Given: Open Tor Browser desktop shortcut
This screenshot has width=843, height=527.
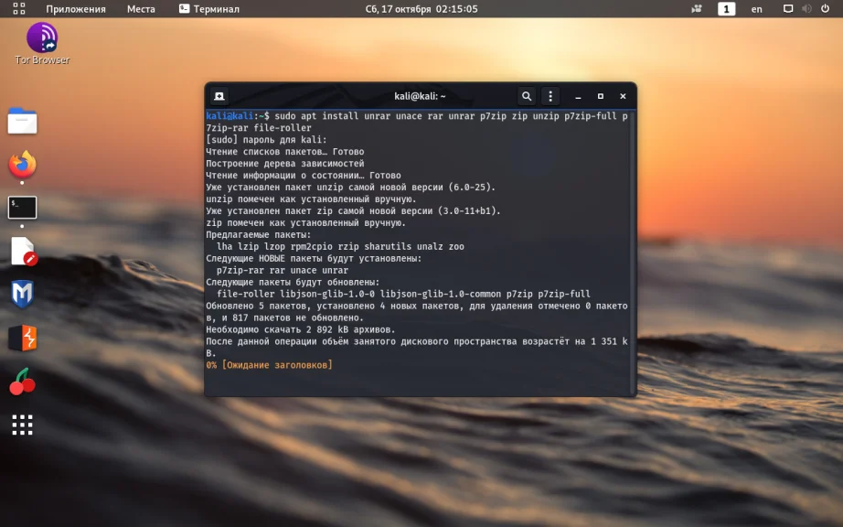Looking at the screenshot, I should pyautogui.click(x=42, y=44).
